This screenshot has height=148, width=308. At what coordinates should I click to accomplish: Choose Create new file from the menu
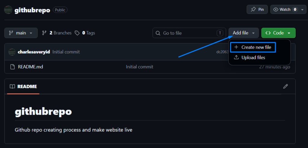point(253,47)
